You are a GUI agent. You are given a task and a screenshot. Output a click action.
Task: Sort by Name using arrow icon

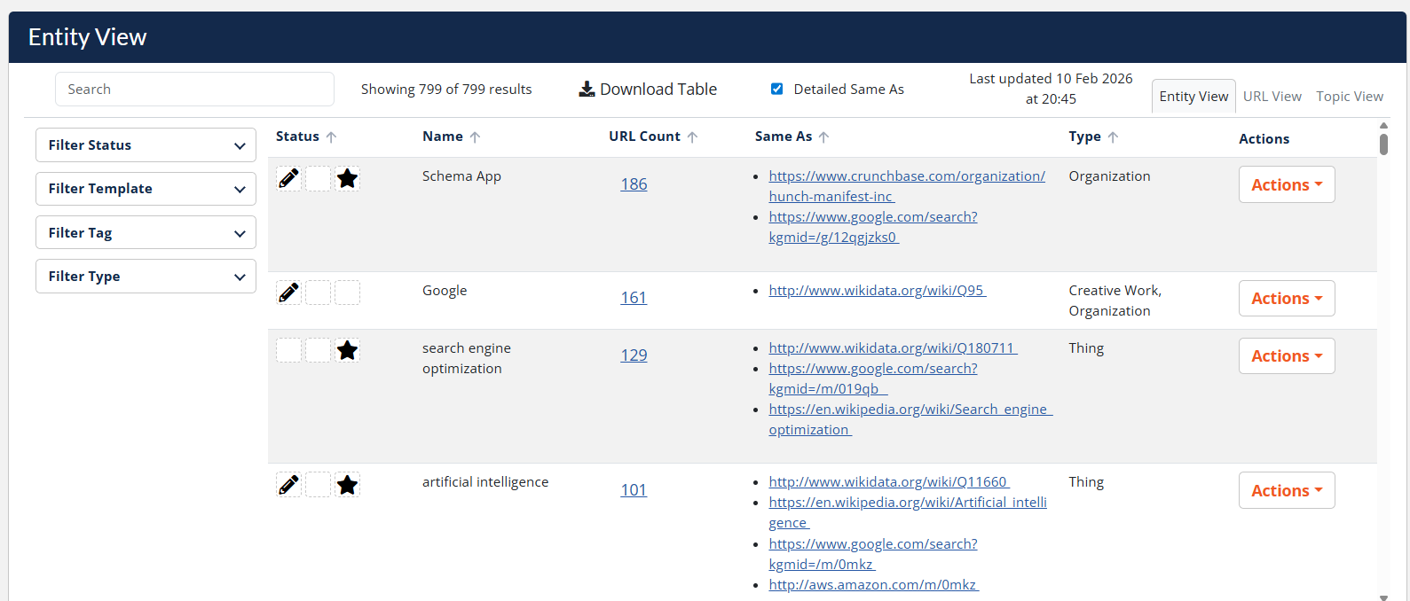click(475, 137)
